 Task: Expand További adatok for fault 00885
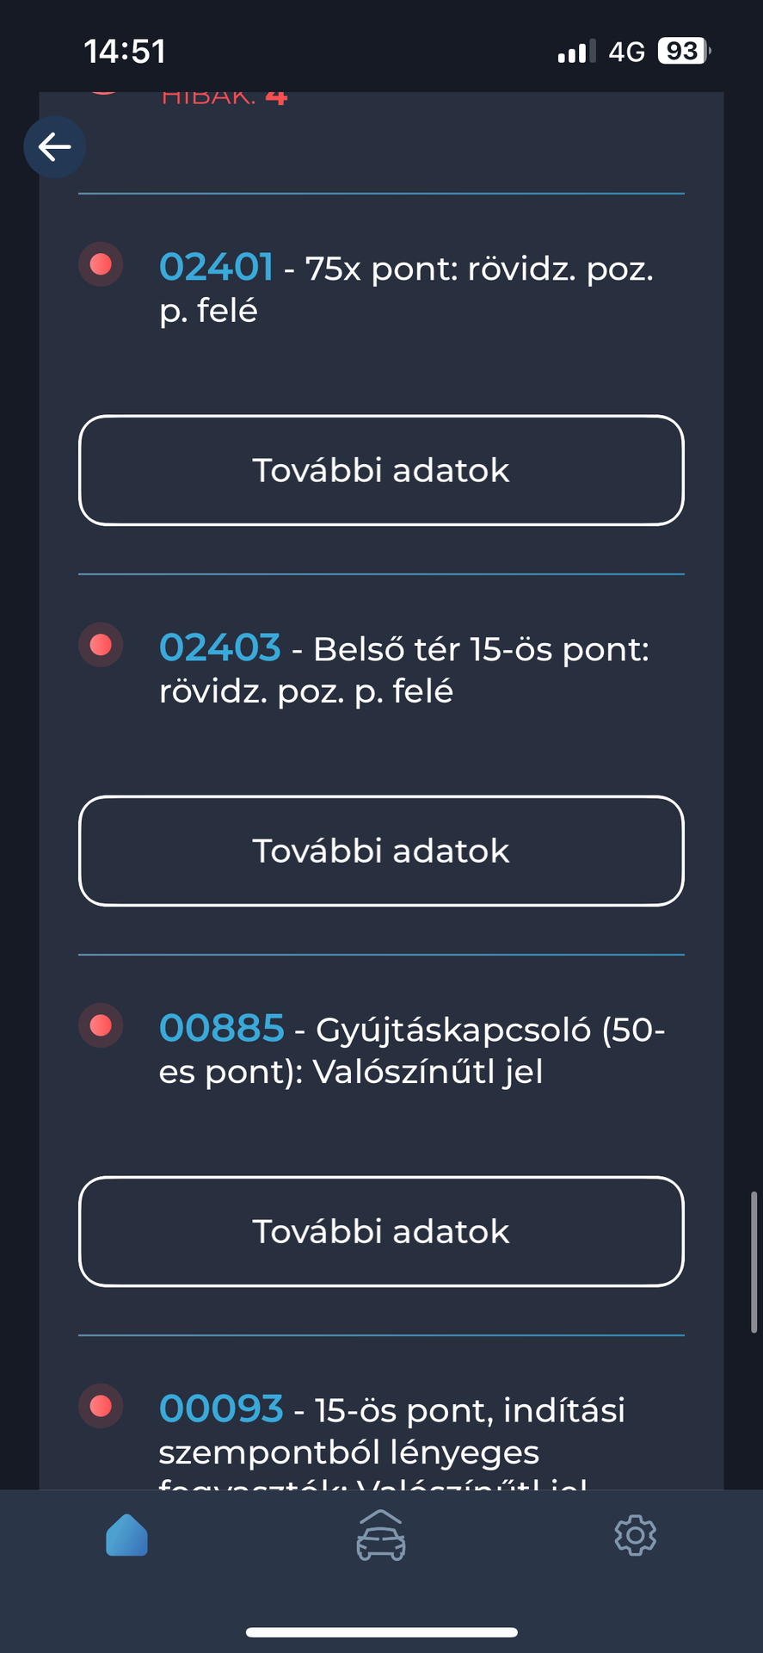381,1231
